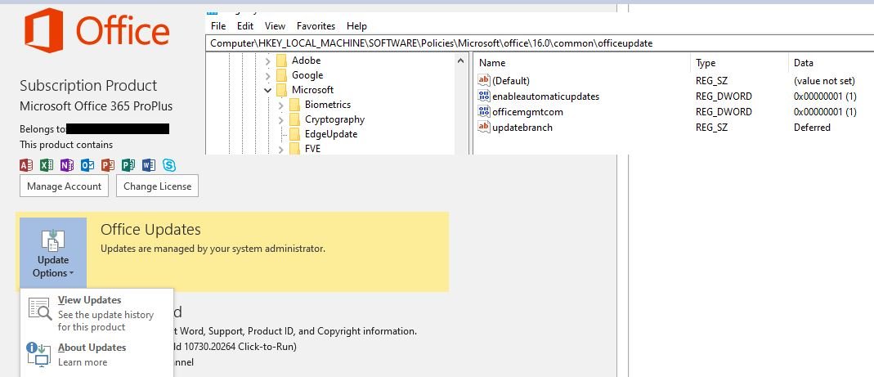
Task: Click the FVE folder icon
Action: tap(294, 148)
